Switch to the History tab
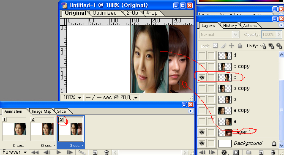 coord(230,25)
